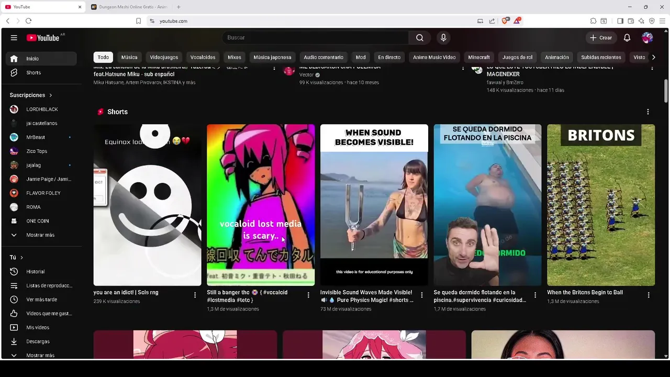Go back with browser back arrow

click(x=7, y=21)
